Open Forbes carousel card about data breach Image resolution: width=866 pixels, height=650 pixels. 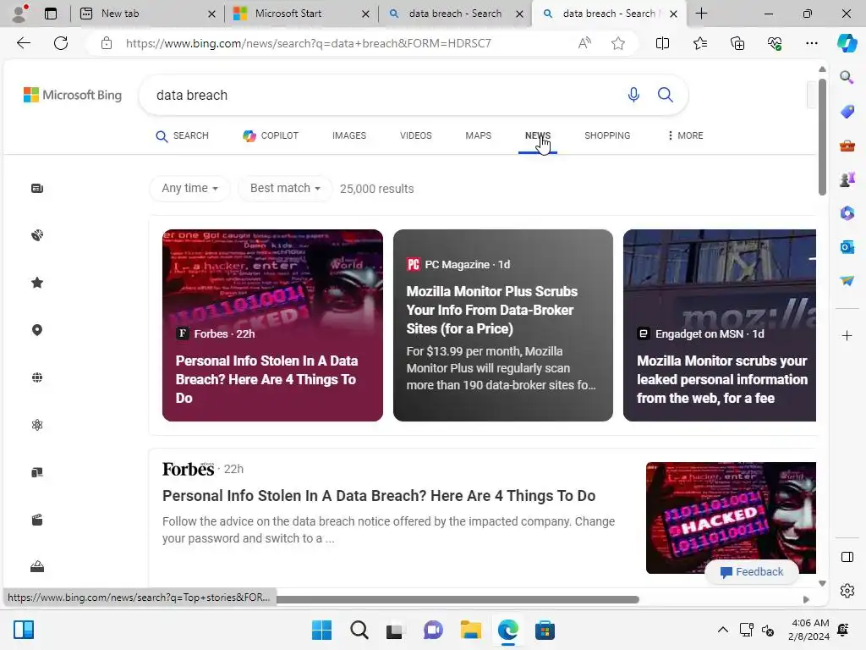coord(272,325)
